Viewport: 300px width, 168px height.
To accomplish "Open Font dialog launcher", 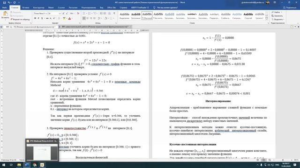I will (80, 23).
